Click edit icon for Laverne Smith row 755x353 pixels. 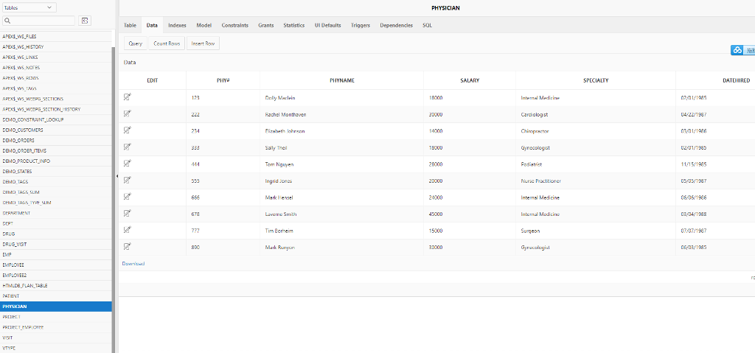point(127,214)
